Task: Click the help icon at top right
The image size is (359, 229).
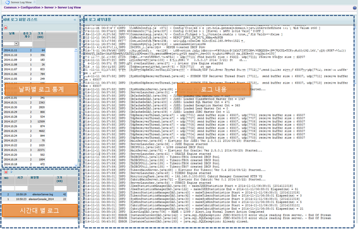Action: [x=355, y=8]
